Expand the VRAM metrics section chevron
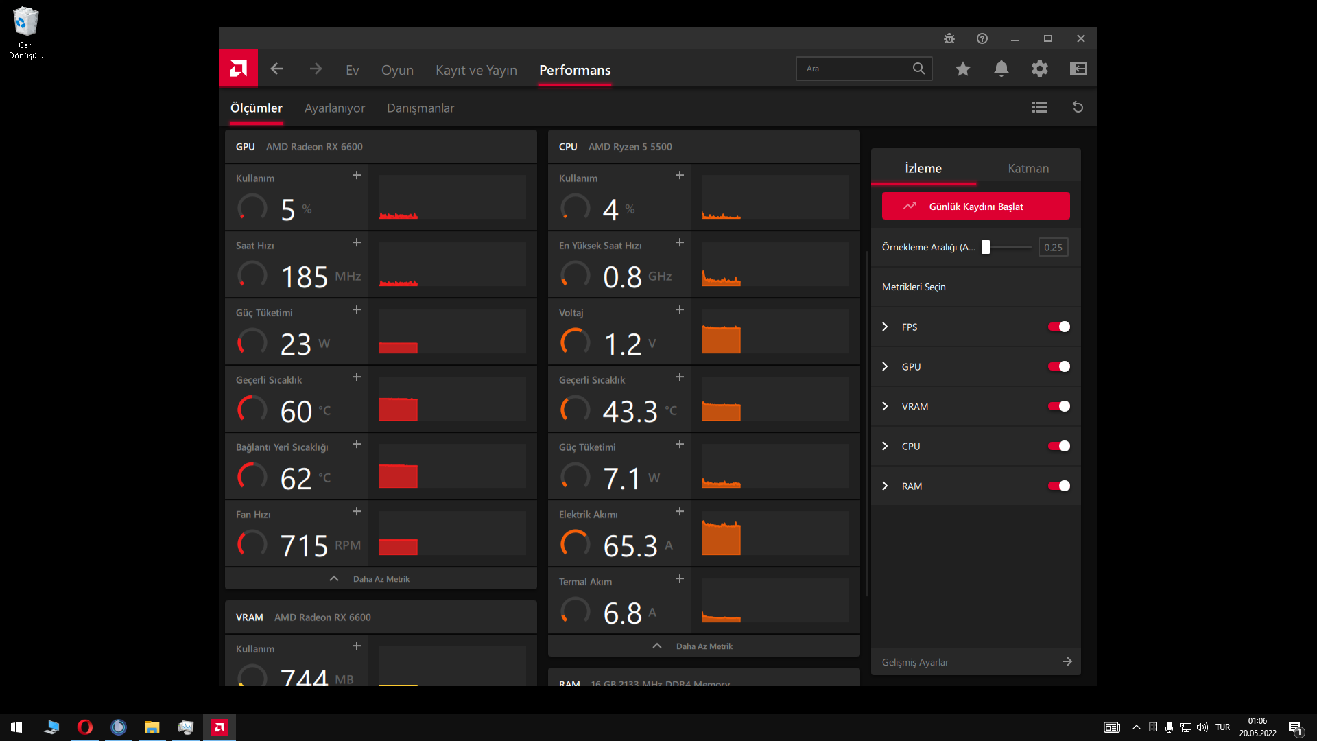Screen dimensions: 1317x741 (x=885, y=407)
